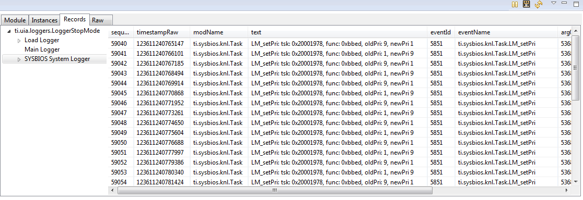Screen dimensions: 583x200
Task: Click the vertical scrollbar thumb
Action: pyautogui.click(x=575, y=68)
